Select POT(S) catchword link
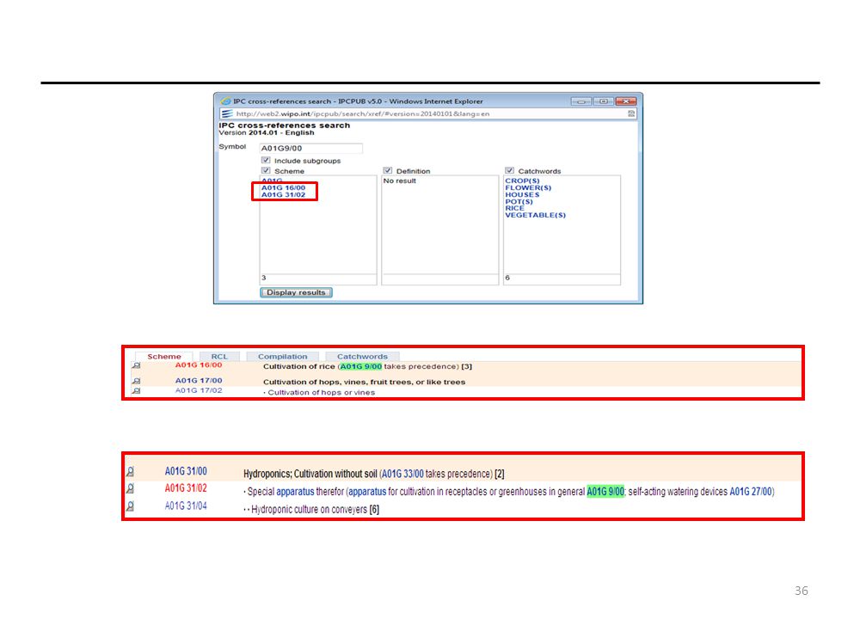Image resolution: width=860 pixels, height=619 pixels. [519, 202]
